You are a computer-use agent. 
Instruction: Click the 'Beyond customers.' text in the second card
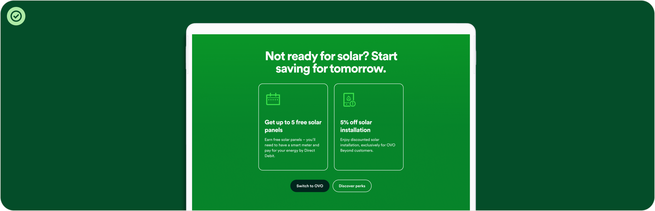point(357,150)
